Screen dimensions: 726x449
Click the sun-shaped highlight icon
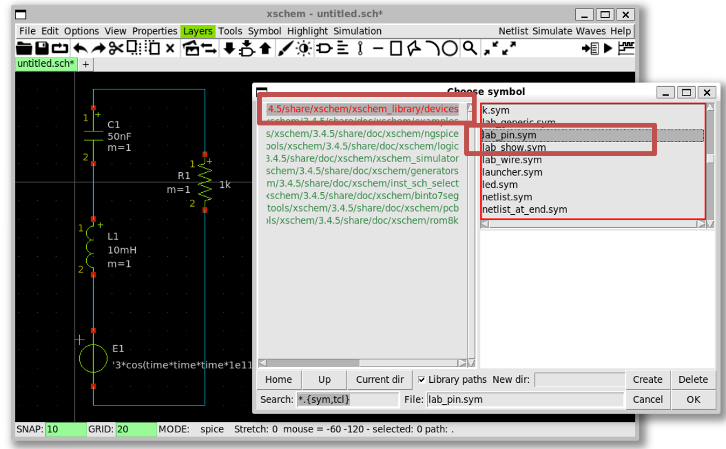click(x=304, y=48)
